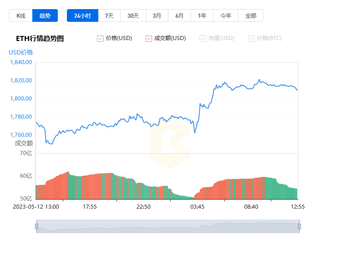Choose the 30天 time range
Viewport: 355px width, 256px height.
coord(133,15)
